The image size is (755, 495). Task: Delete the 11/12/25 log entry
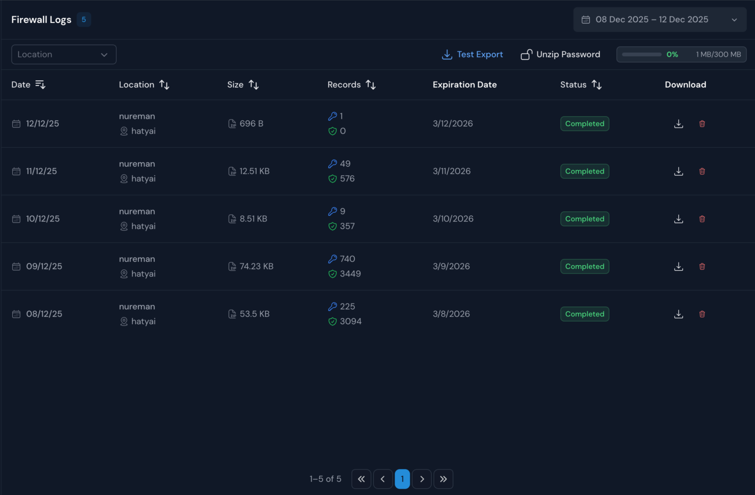[702, 171]
